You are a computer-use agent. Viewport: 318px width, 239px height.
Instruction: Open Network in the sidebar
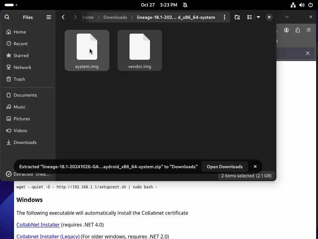coord(28,67)
